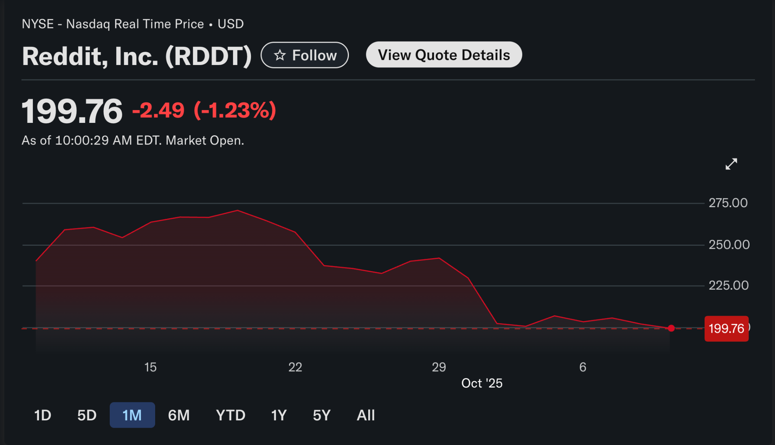This screenshot has width=775, height=445.
Task: Click the Reddit, Inc. (RDDT) title
Action: [x=137, y=56]
